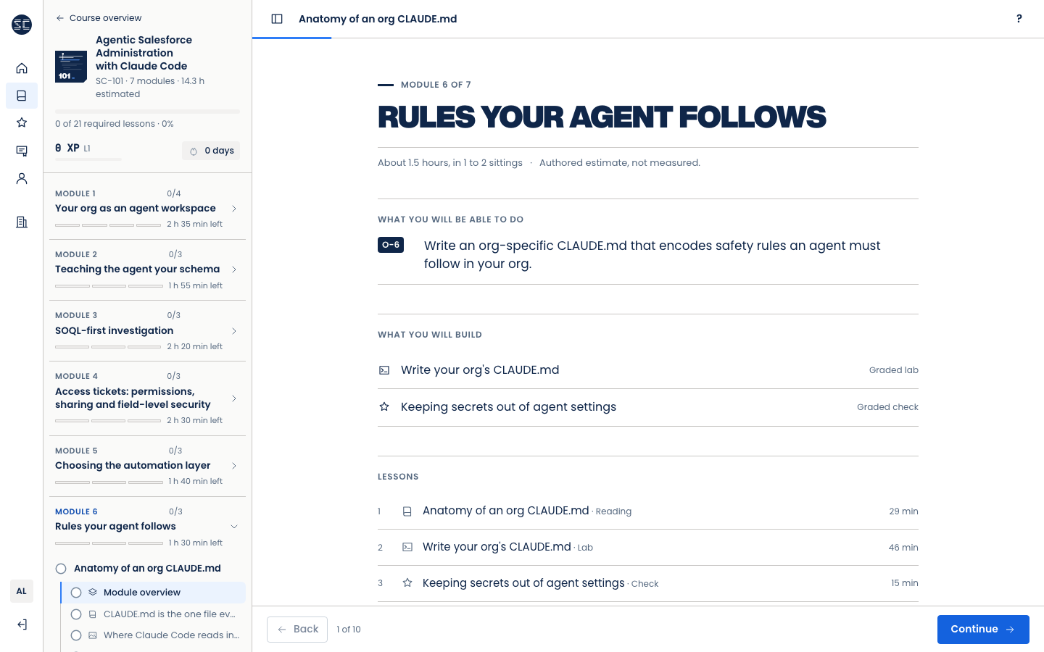Screen dimensions: 1044x652
Task: Open graded check Keeping secrets out of agent settings
Action: pyautogui.click(x=648, y=407)
